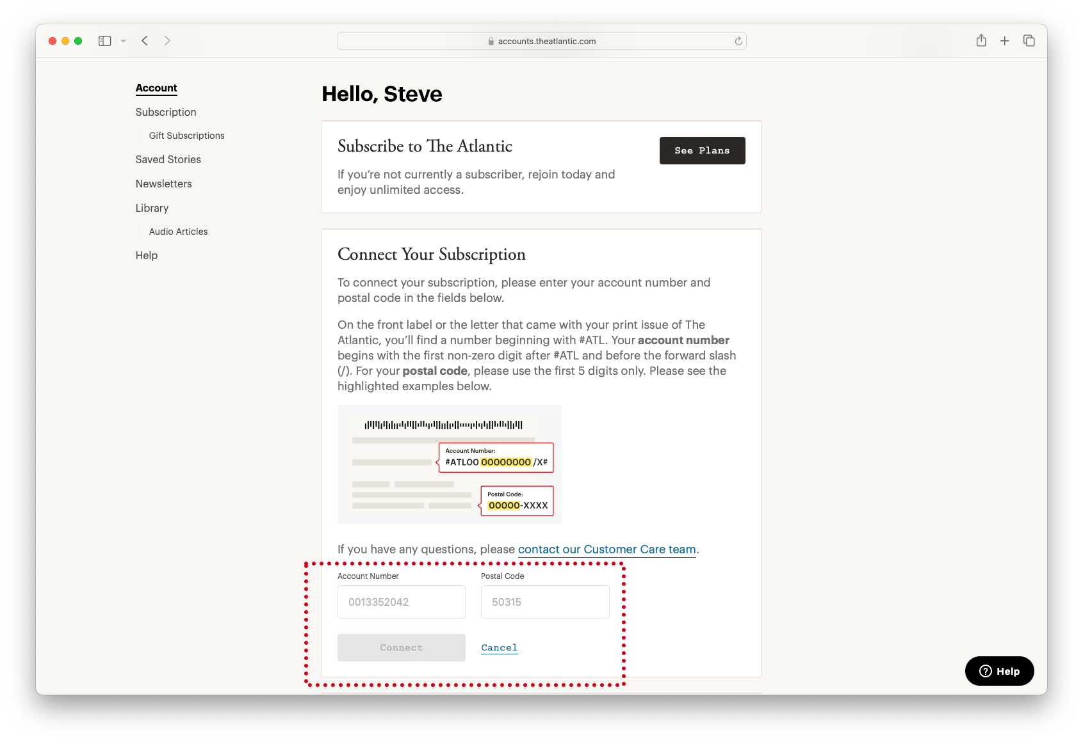
Task: Click the Connect button
Action: 401,647
